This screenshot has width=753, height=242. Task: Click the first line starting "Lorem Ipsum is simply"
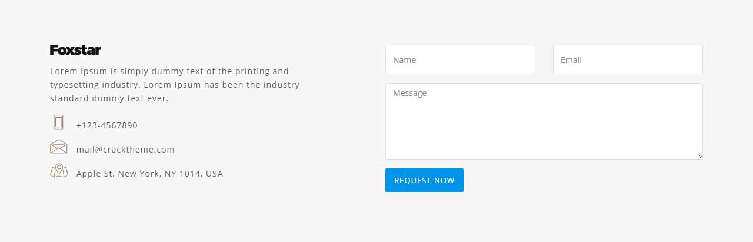[x=169, y=71]
